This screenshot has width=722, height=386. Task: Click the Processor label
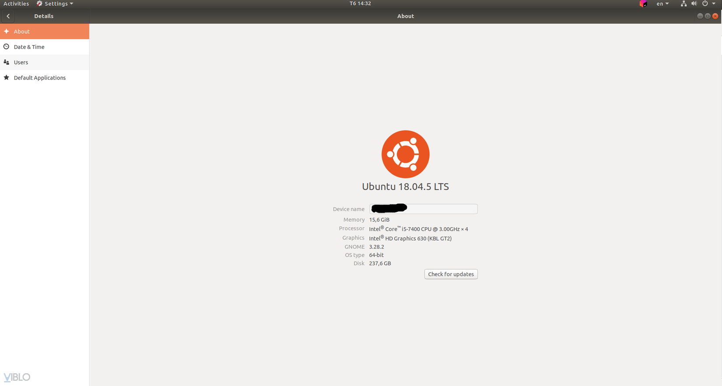[x=351, y=228]
